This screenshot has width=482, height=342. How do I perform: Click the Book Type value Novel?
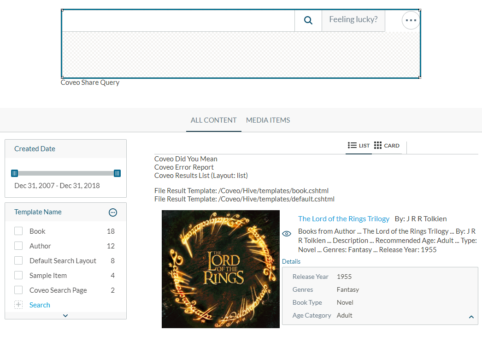(345, 302)
